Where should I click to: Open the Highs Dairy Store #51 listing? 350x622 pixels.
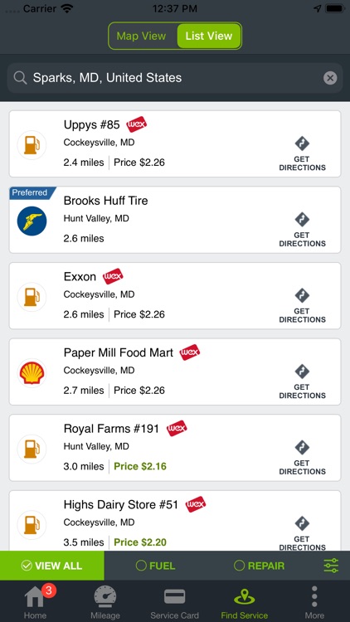[x=175, y=521]
